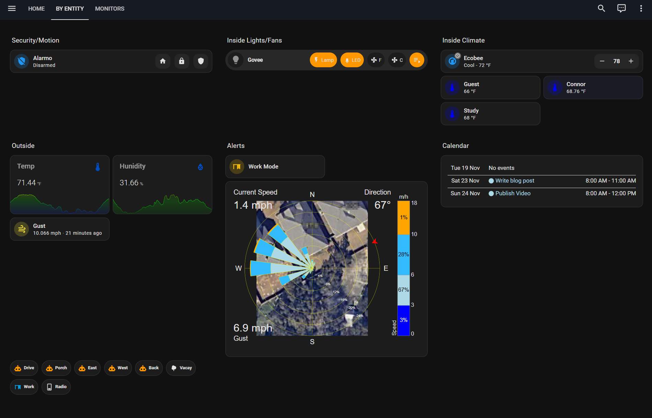Screen dimensions: 652x418
Task: Increase Ecobee temperature with plus
Action: 631,61
